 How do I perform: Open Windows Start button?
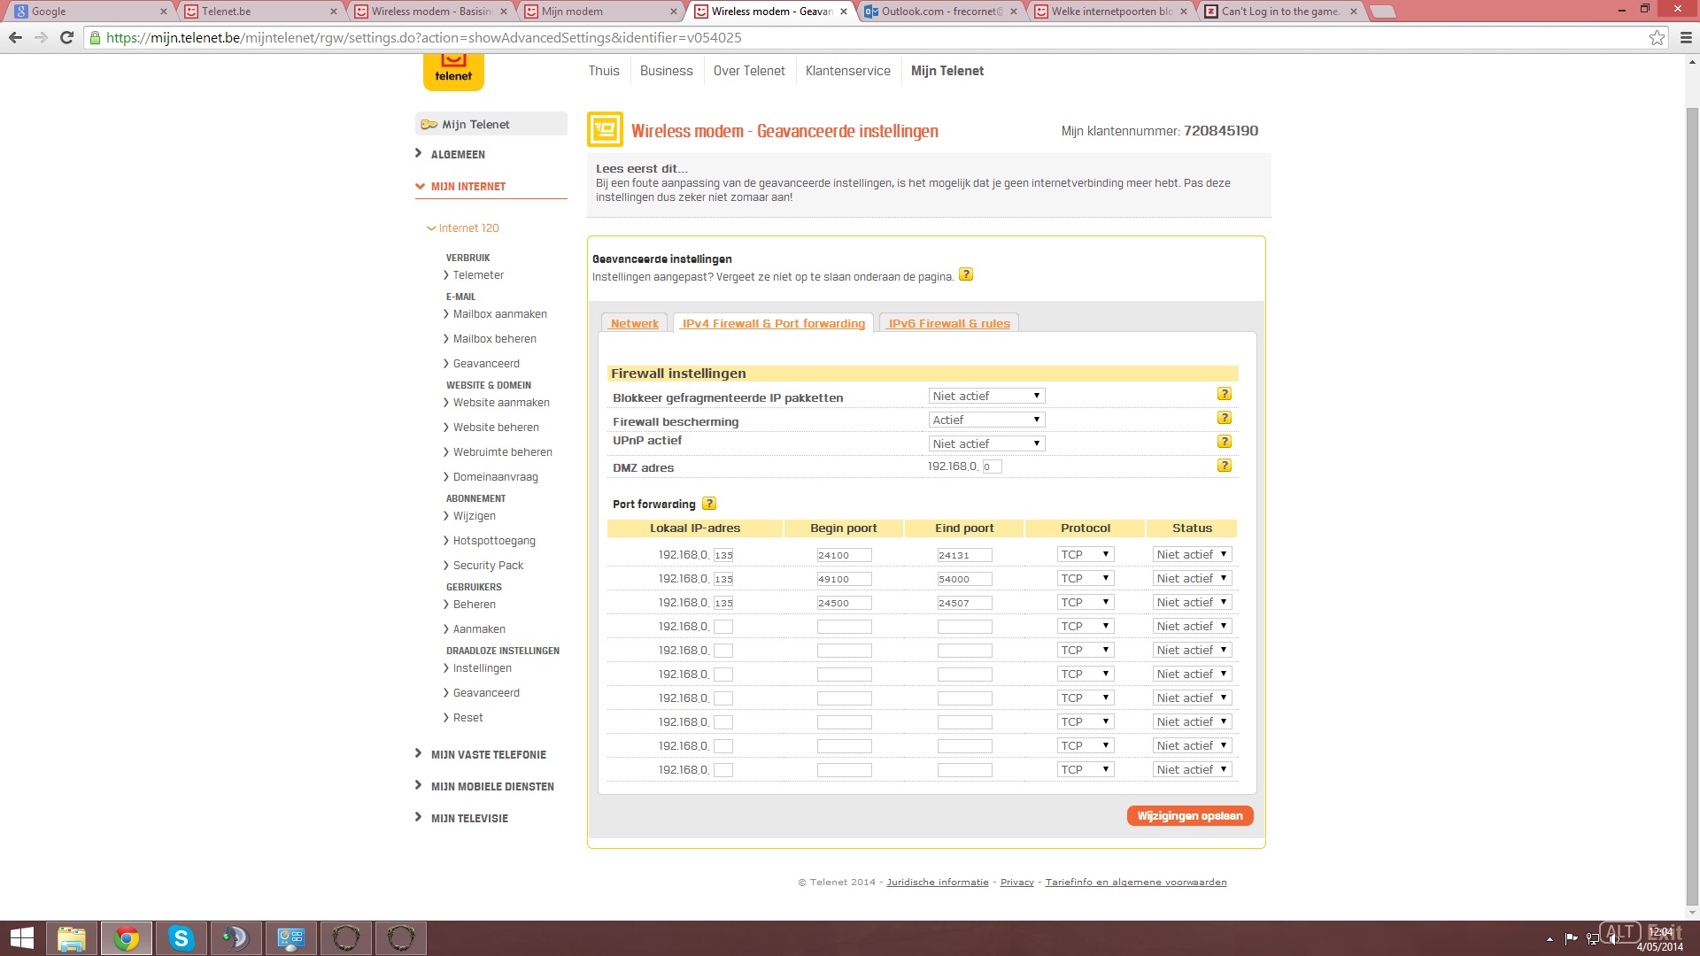coord(22,938)
